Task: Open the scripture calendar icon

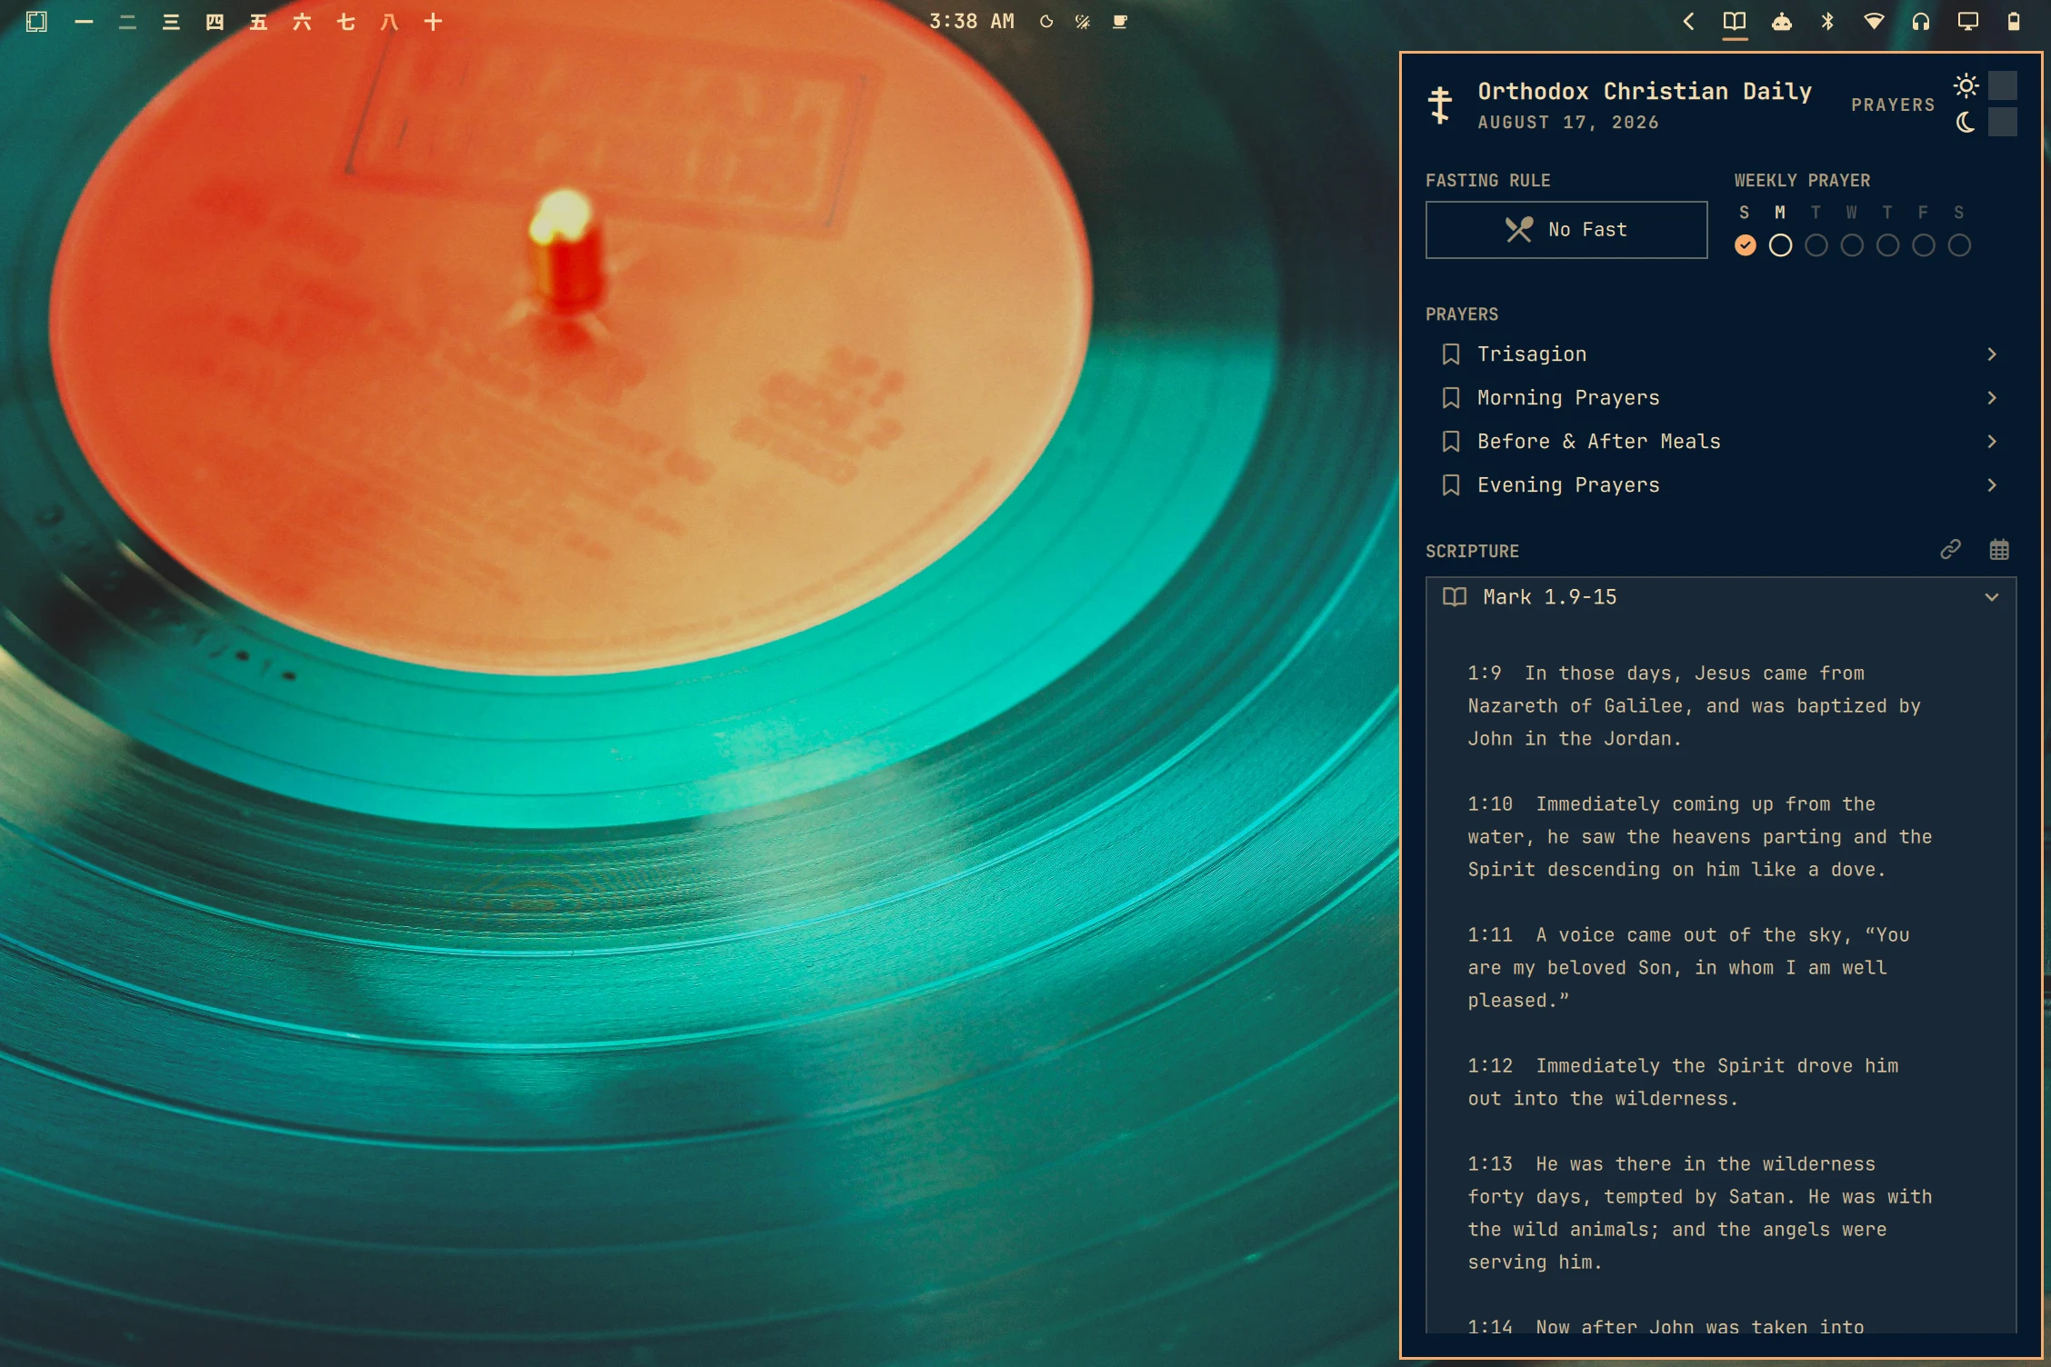Action: tap(1999, 549)
